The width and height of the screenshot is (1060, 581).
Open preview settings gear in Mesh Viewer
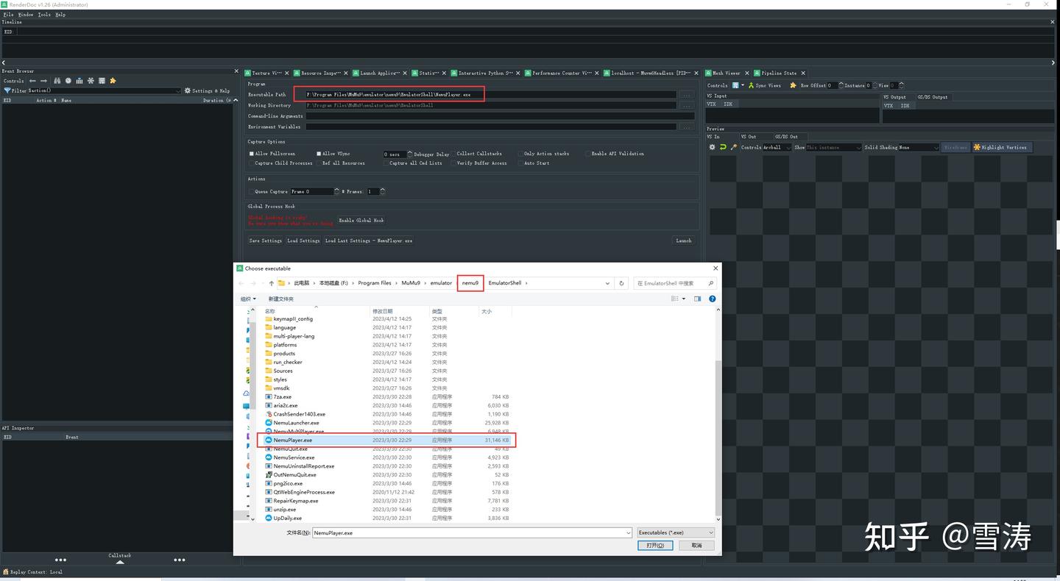pos(712,147)
